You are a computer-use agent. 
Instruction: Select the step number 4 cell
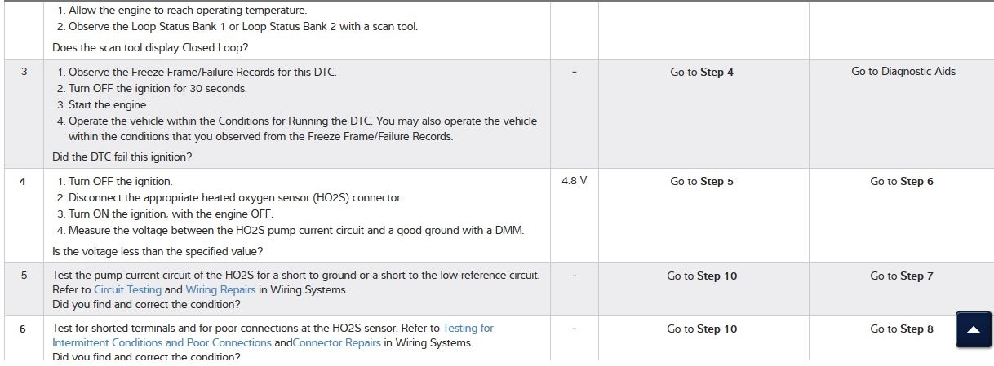tap(24, 181)
